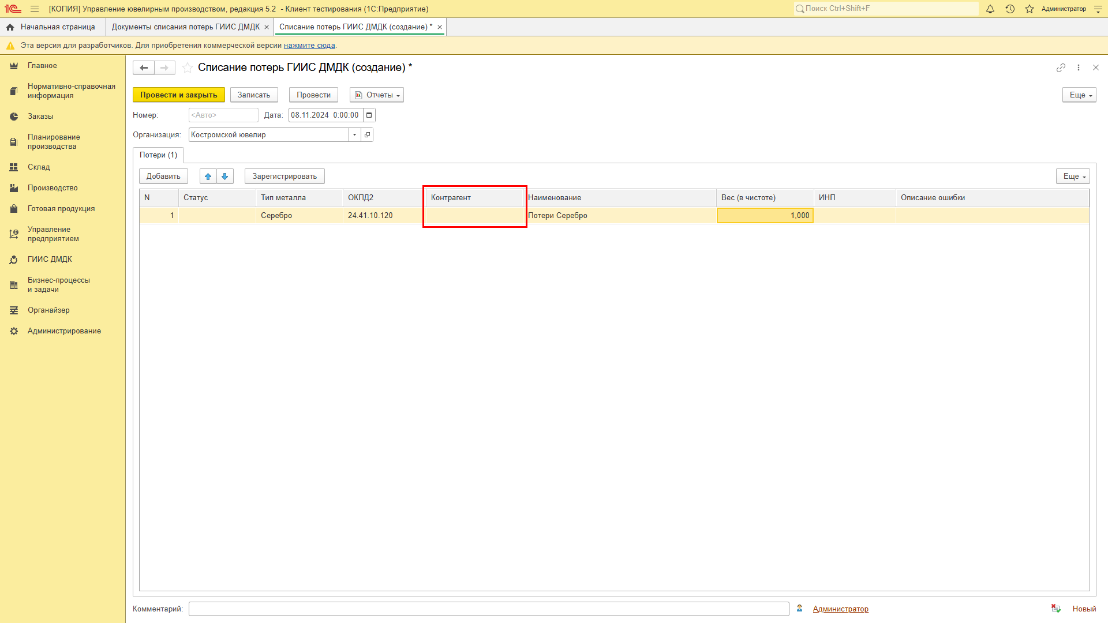Expand table Еще menu
The width and height of the screenshot is (1108, 623).
[x=1073, y=177]
